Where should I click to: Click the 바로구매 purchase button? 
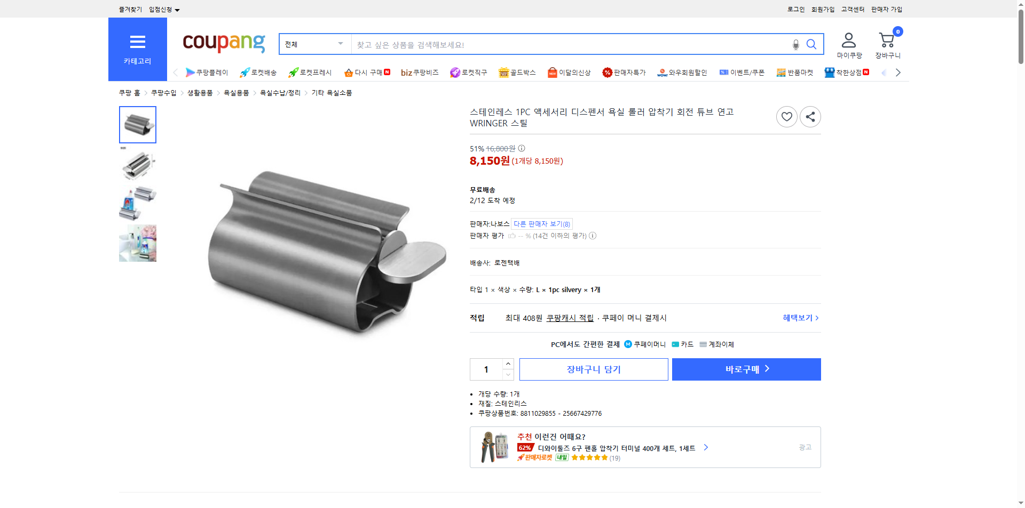point(746,369)
